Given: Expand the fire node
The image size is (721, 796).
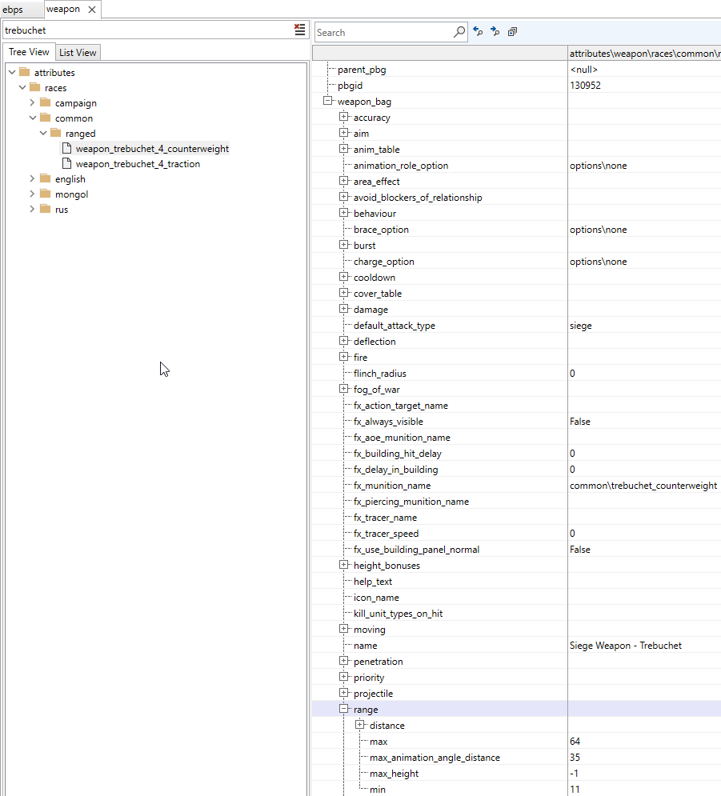Looking at the screenshot, I should click(344, 356).
